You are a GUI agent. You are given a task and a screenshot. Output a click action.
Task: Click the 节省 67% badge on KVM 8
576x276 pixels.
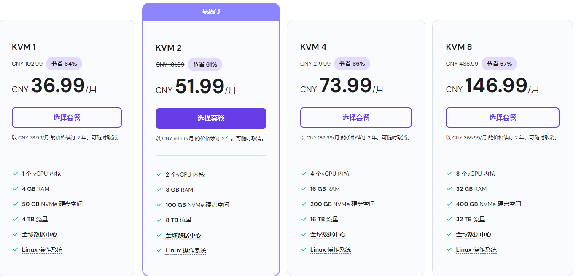click(x=499, y=64)
